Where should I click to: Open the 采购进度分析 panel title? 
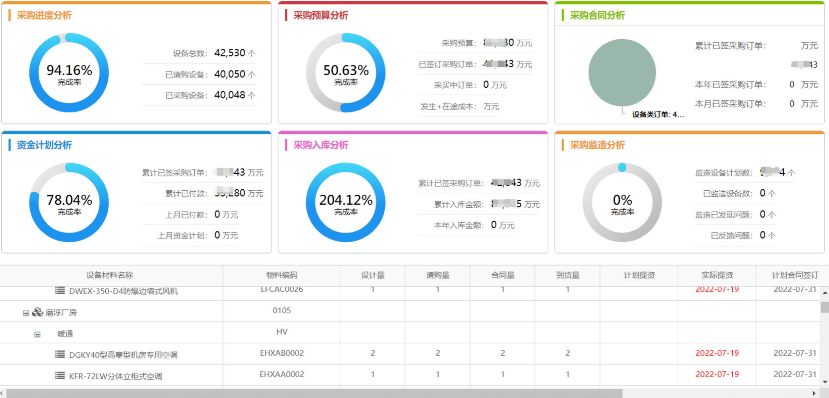pyautogui.click(x=44, y=15)
